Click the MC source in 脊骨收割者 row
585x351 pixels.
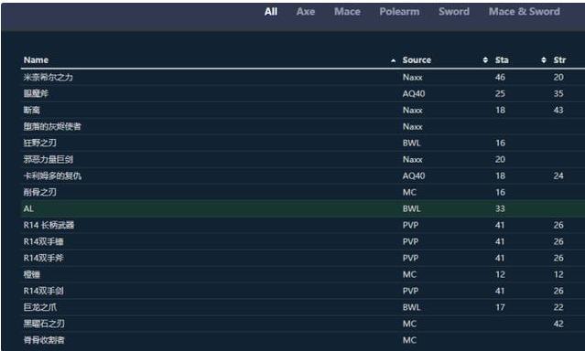pyautogui.click(x=409, y=340)
